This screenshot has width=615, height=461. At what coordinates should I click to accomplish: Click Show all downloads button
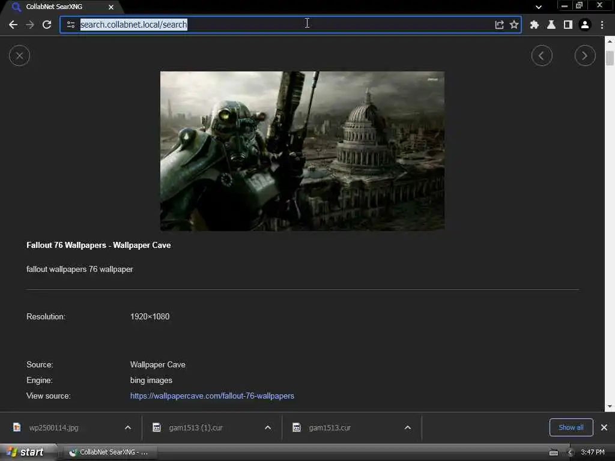pyautogui.click(x=571, y=427)
